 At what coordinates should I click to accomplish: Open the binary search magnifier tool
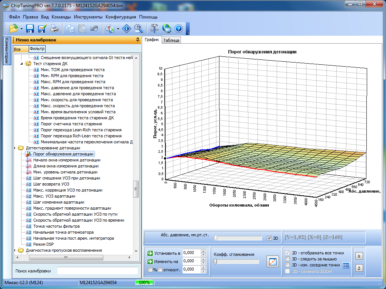pos(139,28)
